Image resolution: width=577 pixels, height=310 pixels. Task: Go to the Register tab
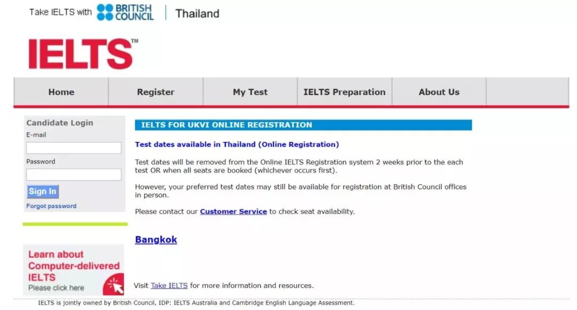coord(155,92)
